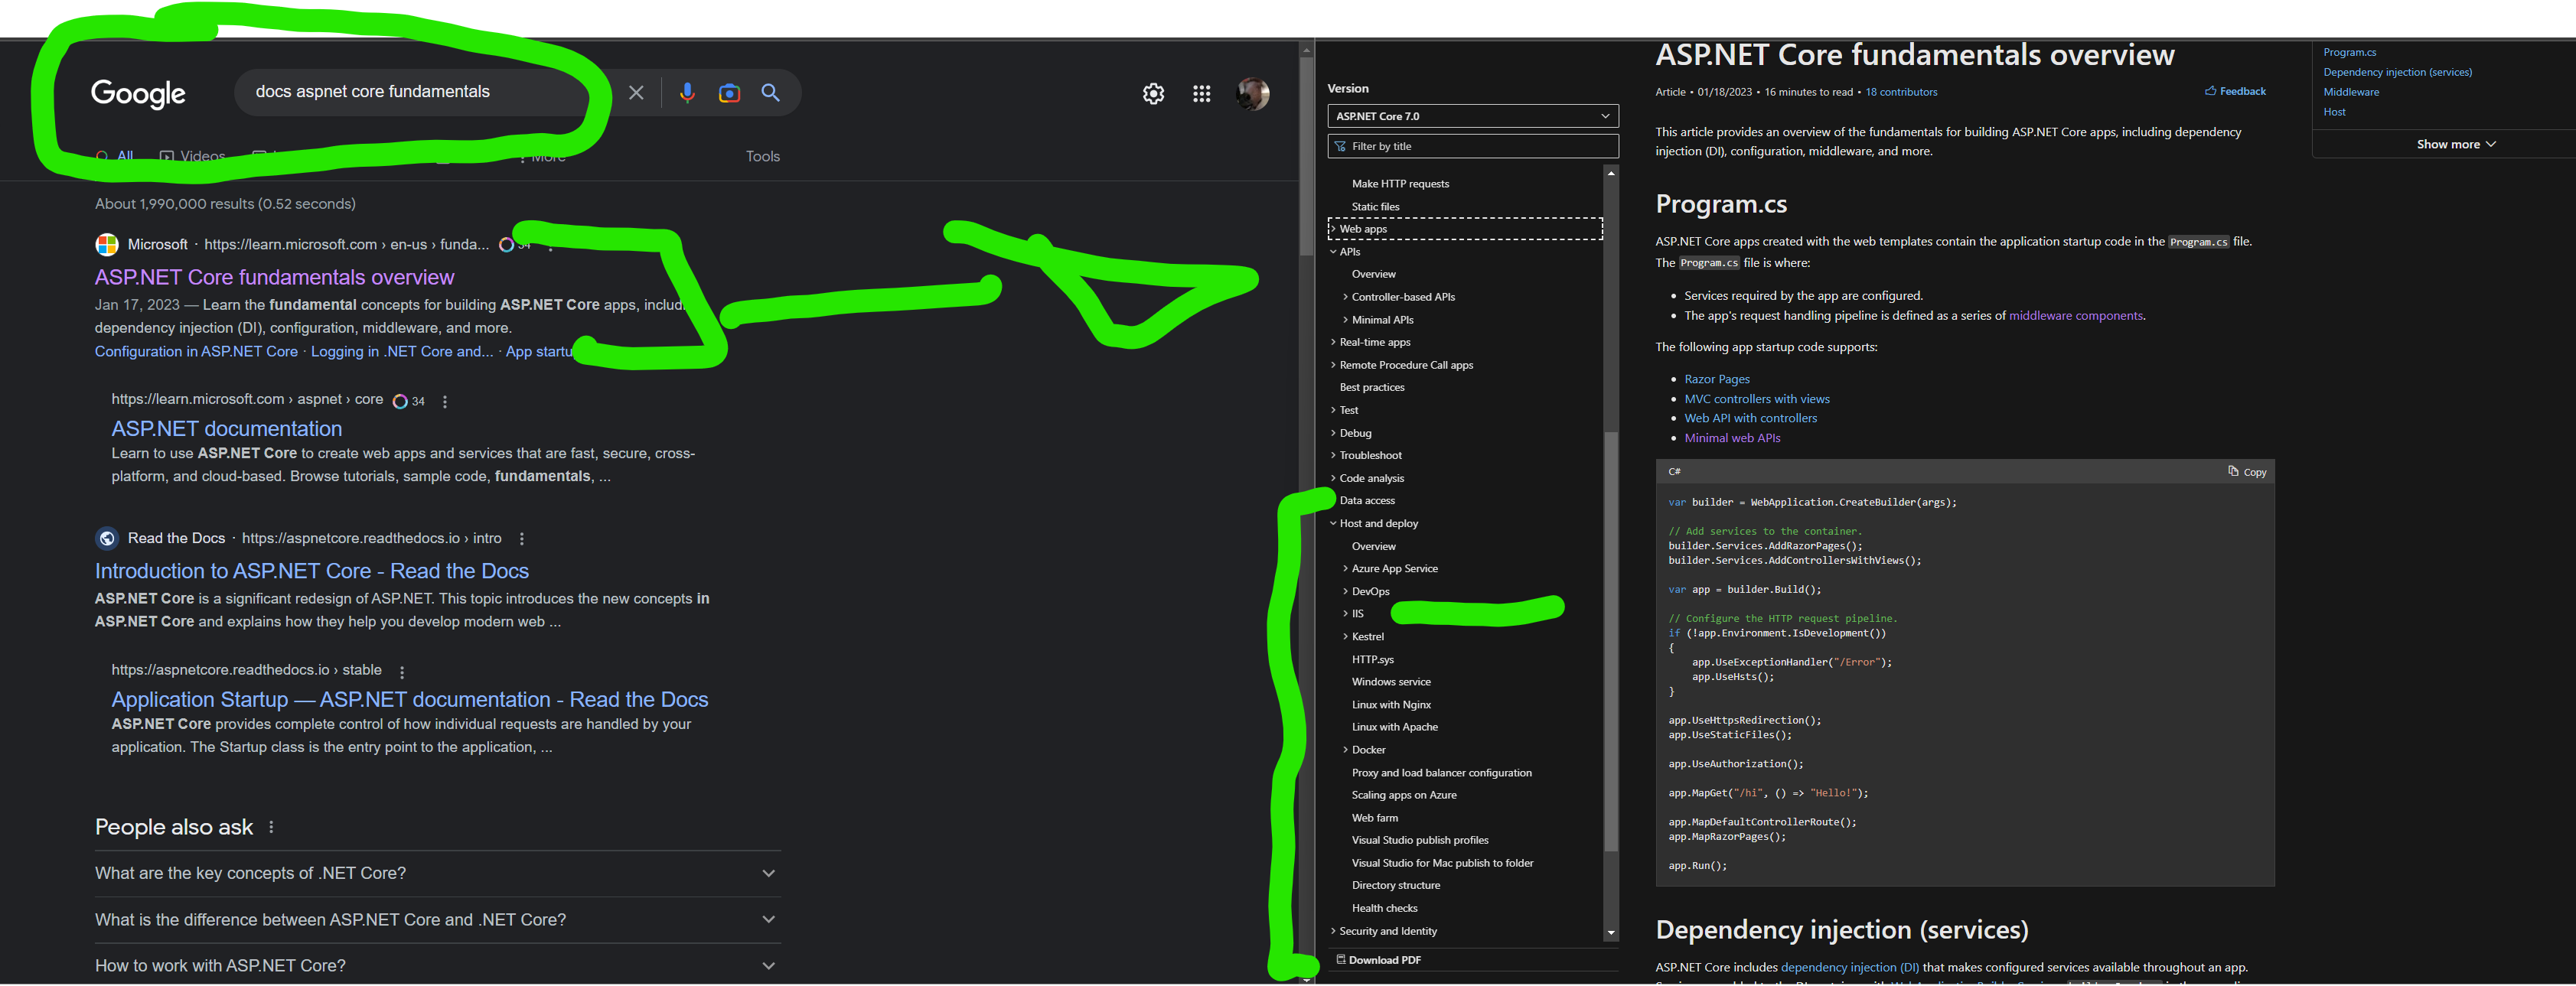Click the Google Lens camera search icon
Screen dimensions: 2576x986
tap(729, 93)
